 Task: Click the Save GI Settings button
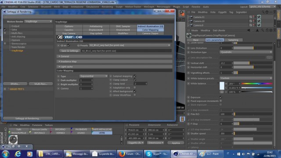(70, 51)
